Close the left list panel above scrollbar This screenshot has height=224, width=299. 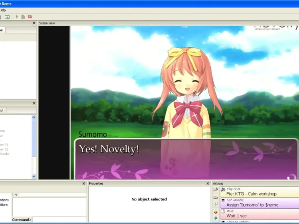[x=34, y=103]
